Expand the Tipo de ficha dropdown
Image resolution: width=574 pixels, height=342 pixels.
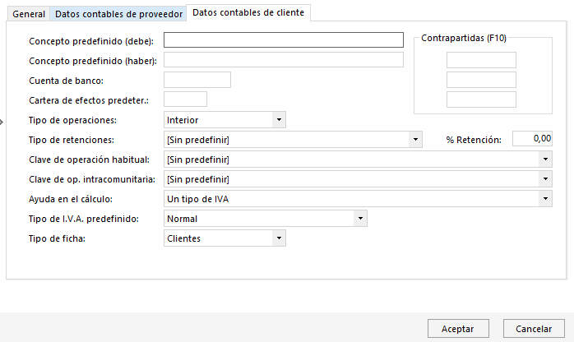[x=225, y=238]
